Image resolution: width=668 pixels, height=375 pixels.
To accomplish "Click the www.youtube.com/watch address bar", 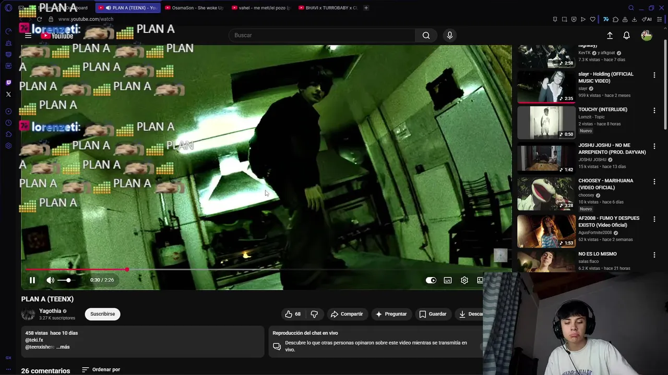I will pos(86,19).
